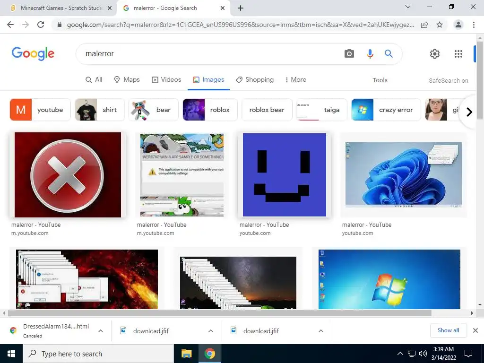Filter by the bear chip
This screenshot has height=363, width=484.
click(154, 110)
